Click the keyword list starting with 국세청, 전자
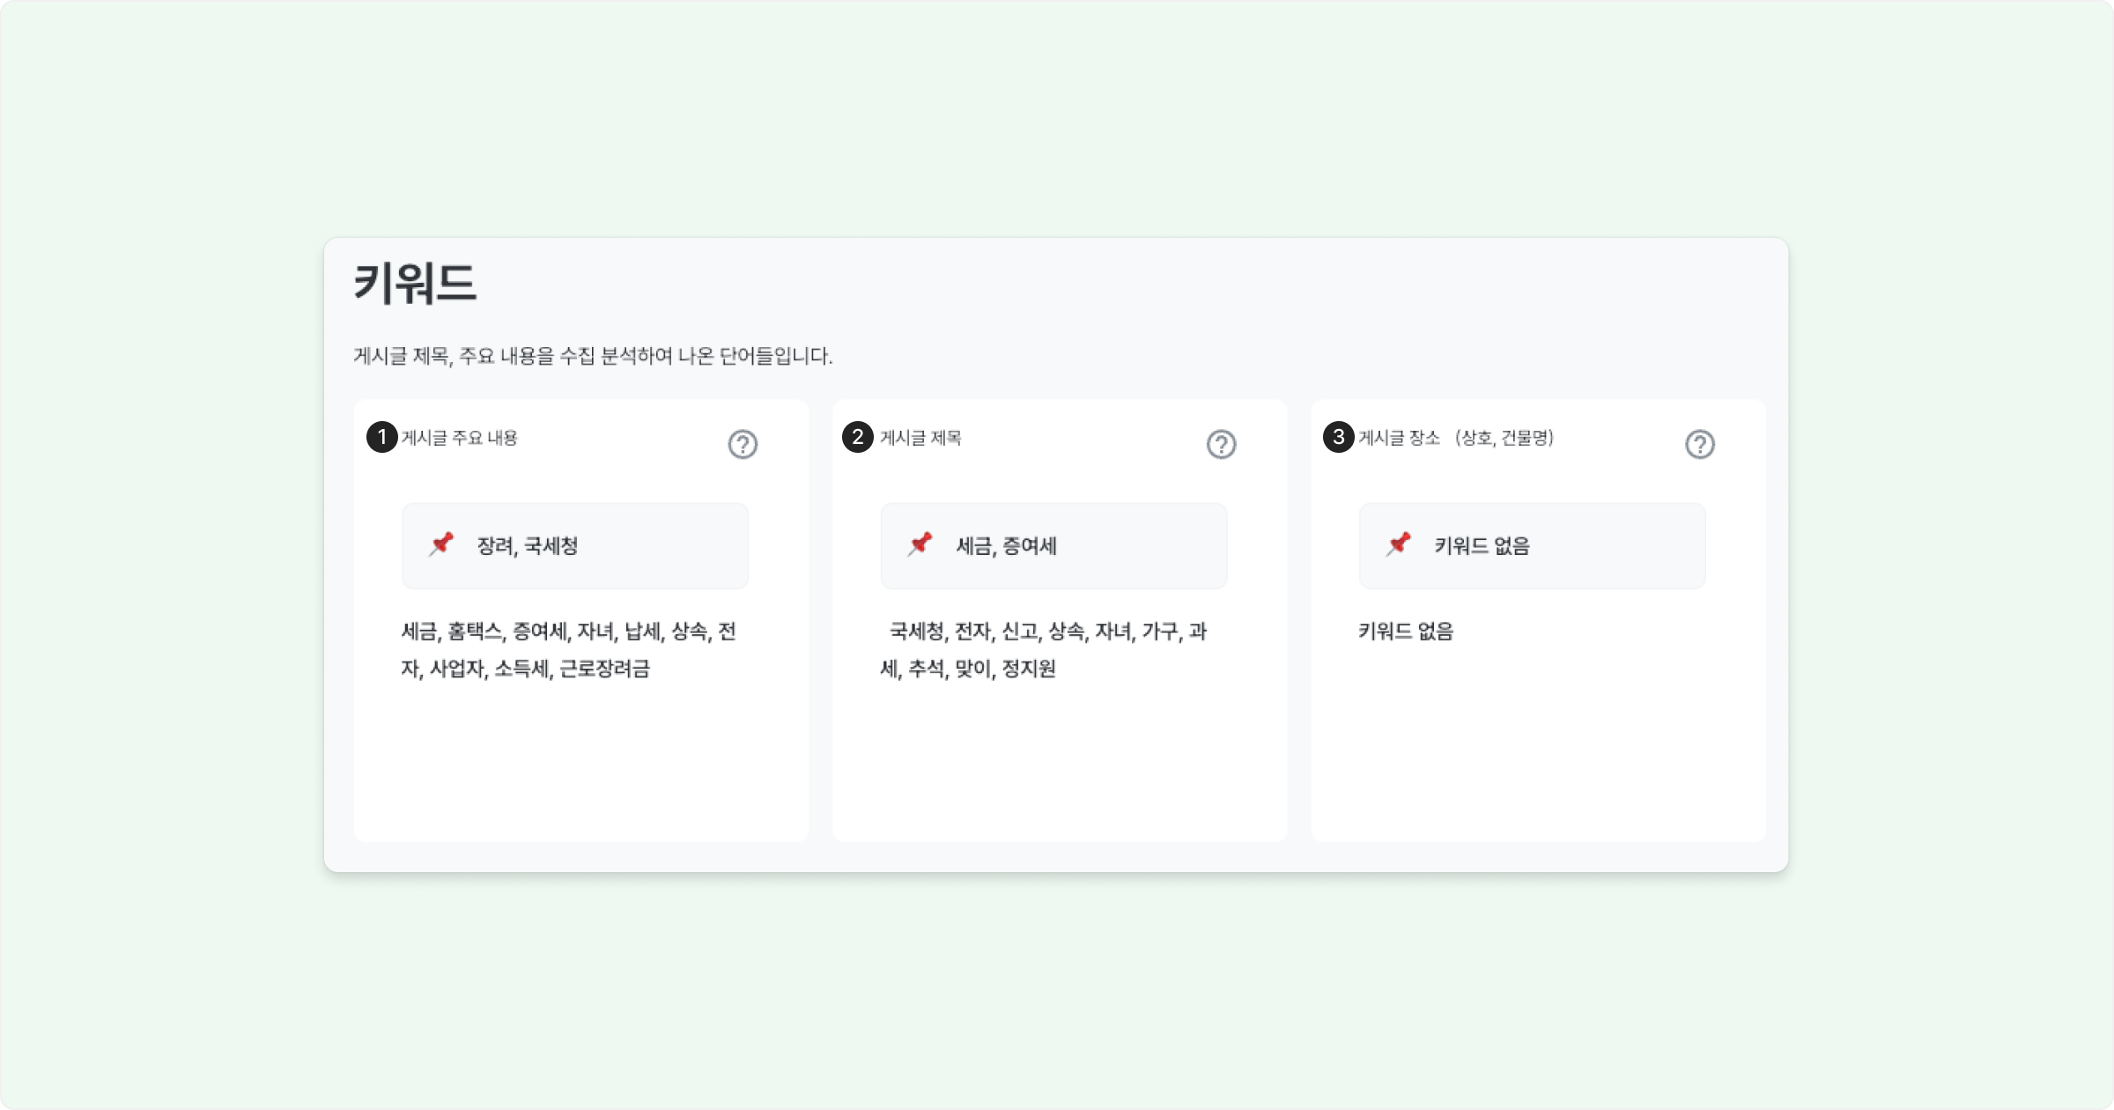 tap(1044, 650)
